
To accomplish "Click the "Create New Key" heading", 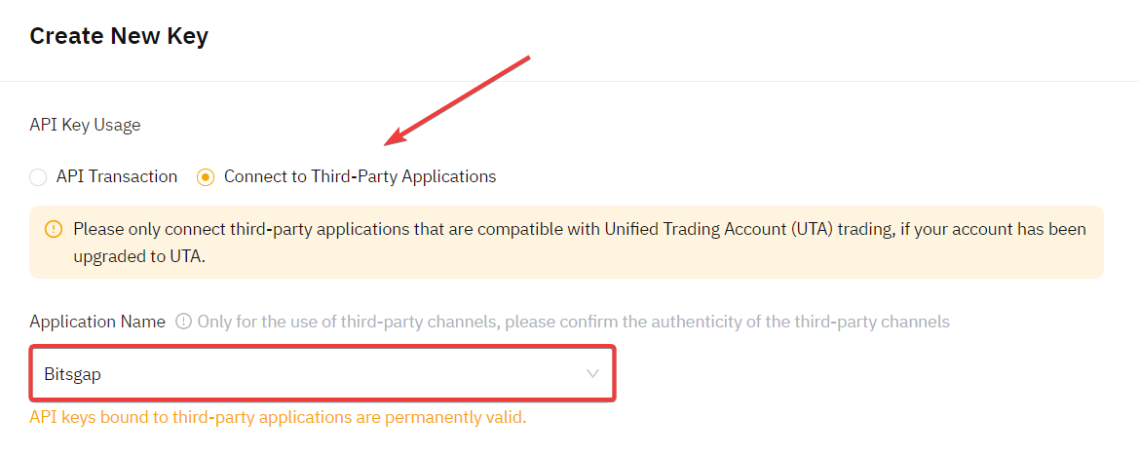I will tap(119, 36).
